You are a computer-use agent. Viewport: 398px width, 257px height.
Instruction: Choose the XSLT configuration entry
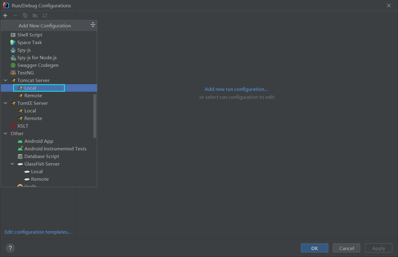[49, 126]
